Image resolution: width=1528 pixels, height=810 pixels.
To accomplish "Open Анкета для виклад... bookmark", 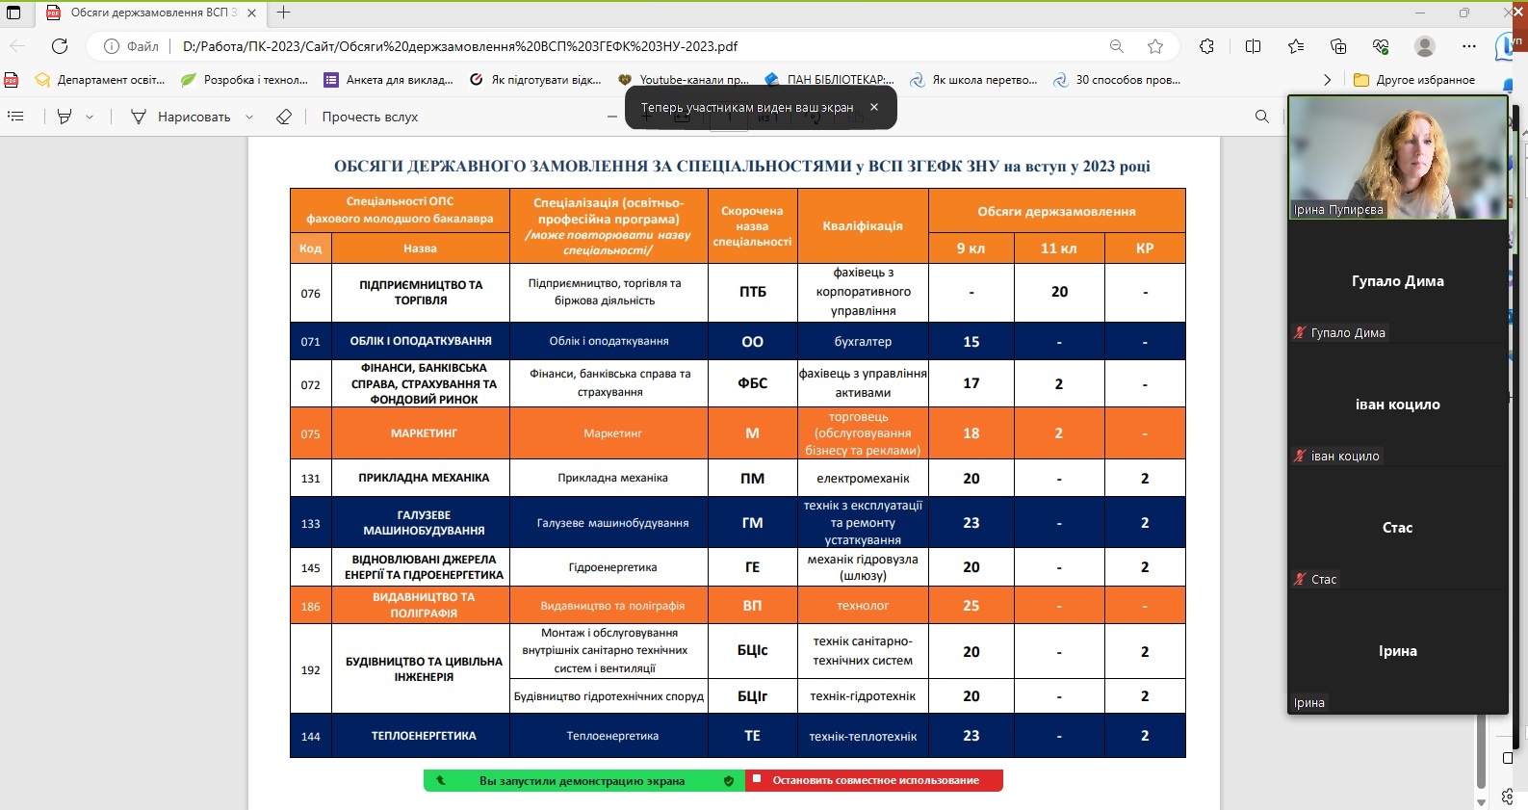I will [x=388, y=80].
